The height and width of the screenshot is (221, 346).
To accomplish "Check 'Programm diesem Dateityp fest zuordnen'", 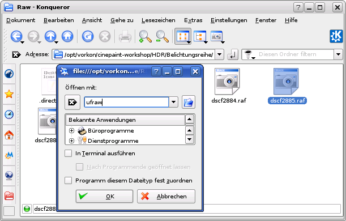I will pos(68,180).
